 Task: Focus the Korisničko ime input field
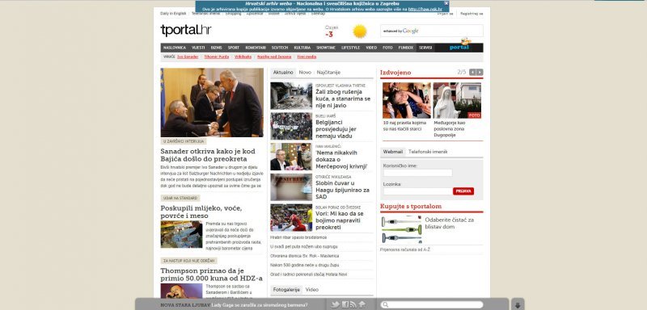tap(417, 173)
